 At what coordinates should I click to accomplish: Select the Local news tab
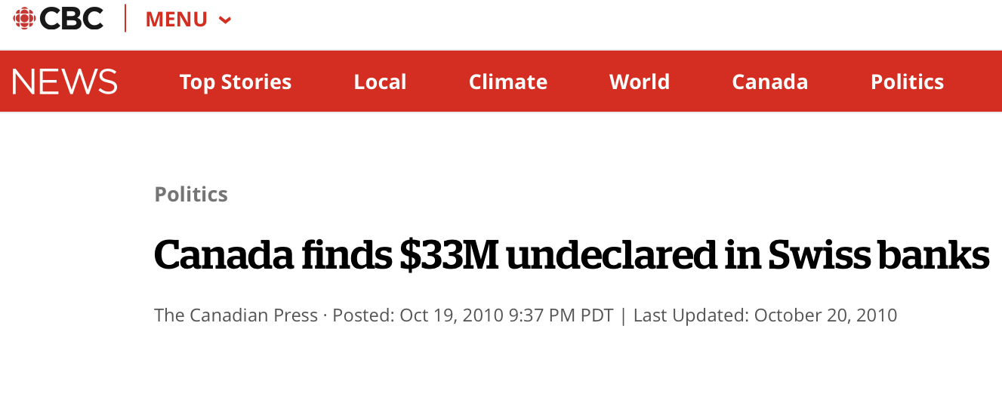coord(381,82)
